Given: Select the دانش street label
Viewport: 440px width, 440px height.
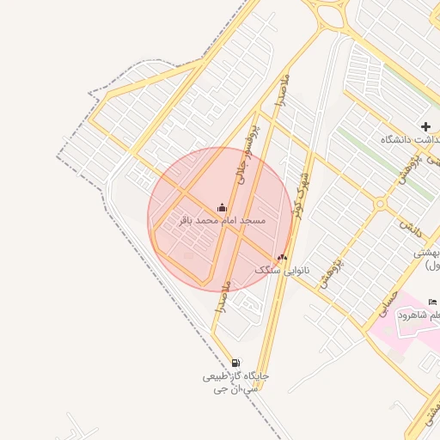Looking at the screenshot, I should pos(411,229).
